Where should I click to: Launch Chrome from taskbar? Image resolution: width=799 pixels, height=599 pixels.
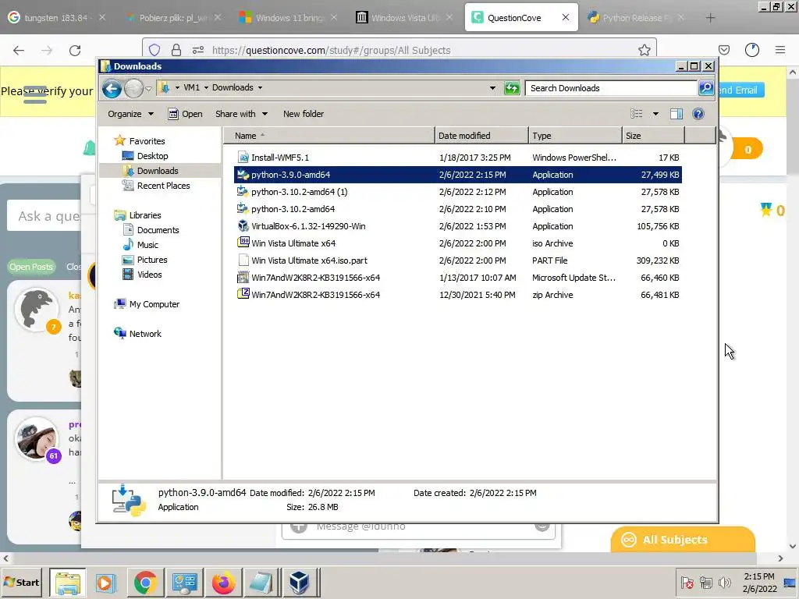coord(145,583)
